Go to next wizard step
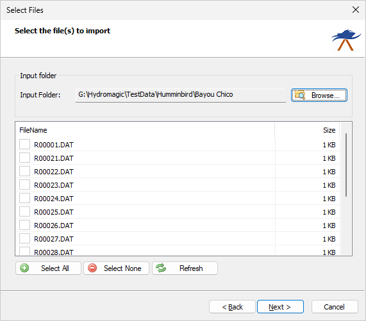This screenshot has width=366, height=321. [280, 307]
